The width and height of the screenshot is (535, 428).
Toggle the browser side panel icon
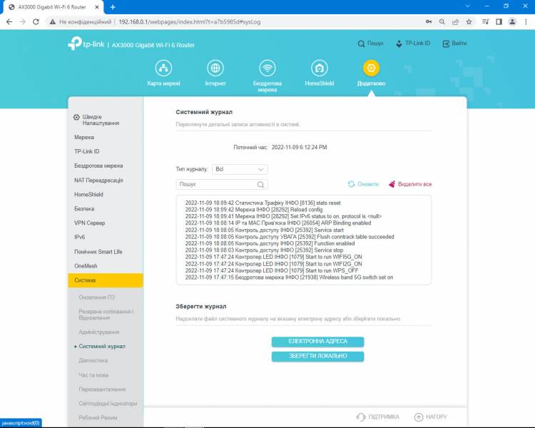pyautogui.click(x=499, y=22)
